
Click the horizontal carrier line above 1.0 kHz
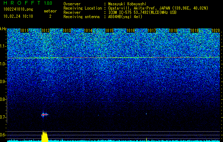point(113,58)
